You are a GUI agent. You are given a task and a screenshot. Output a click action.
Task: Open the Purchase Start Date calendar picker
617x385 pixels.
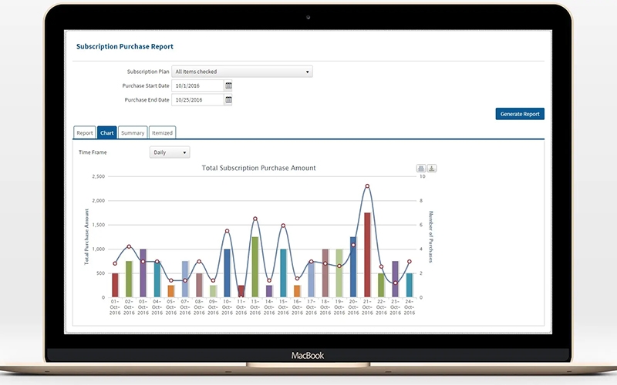pos(228,85)
